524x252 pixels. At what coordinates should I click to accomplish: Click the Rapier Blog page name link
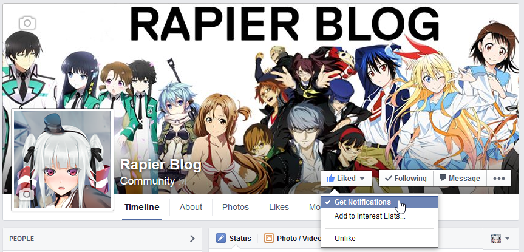pos(161,165)
